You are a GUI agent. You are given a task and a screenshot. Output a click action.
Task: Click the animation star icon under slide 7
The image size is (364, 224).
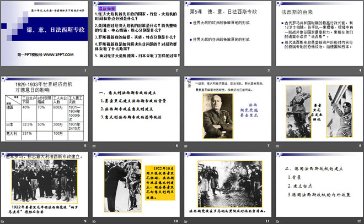pyautogui.click(x=186, y=146)
